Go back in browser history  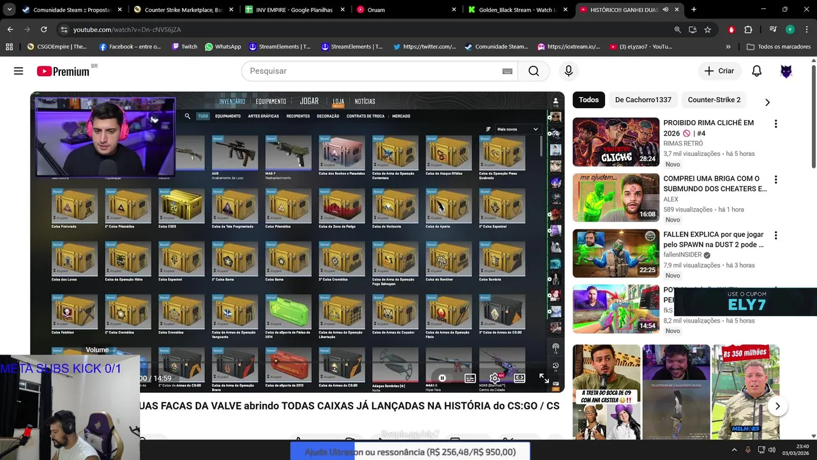[x=10, y=29]
